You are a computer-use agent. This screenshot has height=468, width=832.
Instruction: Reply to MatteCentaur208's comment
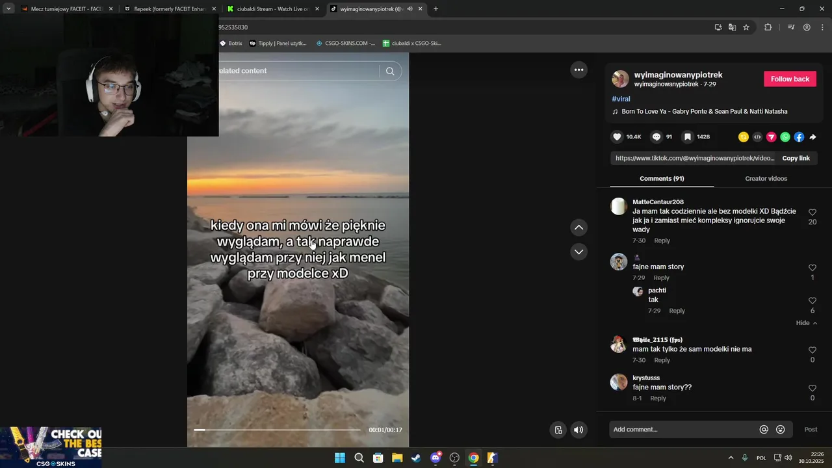[x=662, y=240]
